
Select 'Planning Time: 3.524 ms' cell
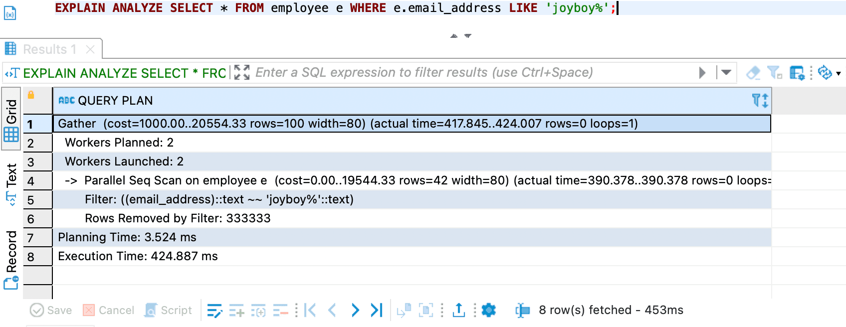[412, 237]
